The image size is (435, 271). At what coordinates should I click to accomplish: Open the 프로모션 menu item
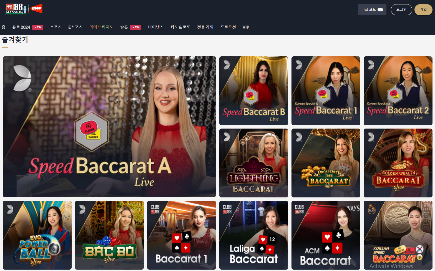point(228,27)
